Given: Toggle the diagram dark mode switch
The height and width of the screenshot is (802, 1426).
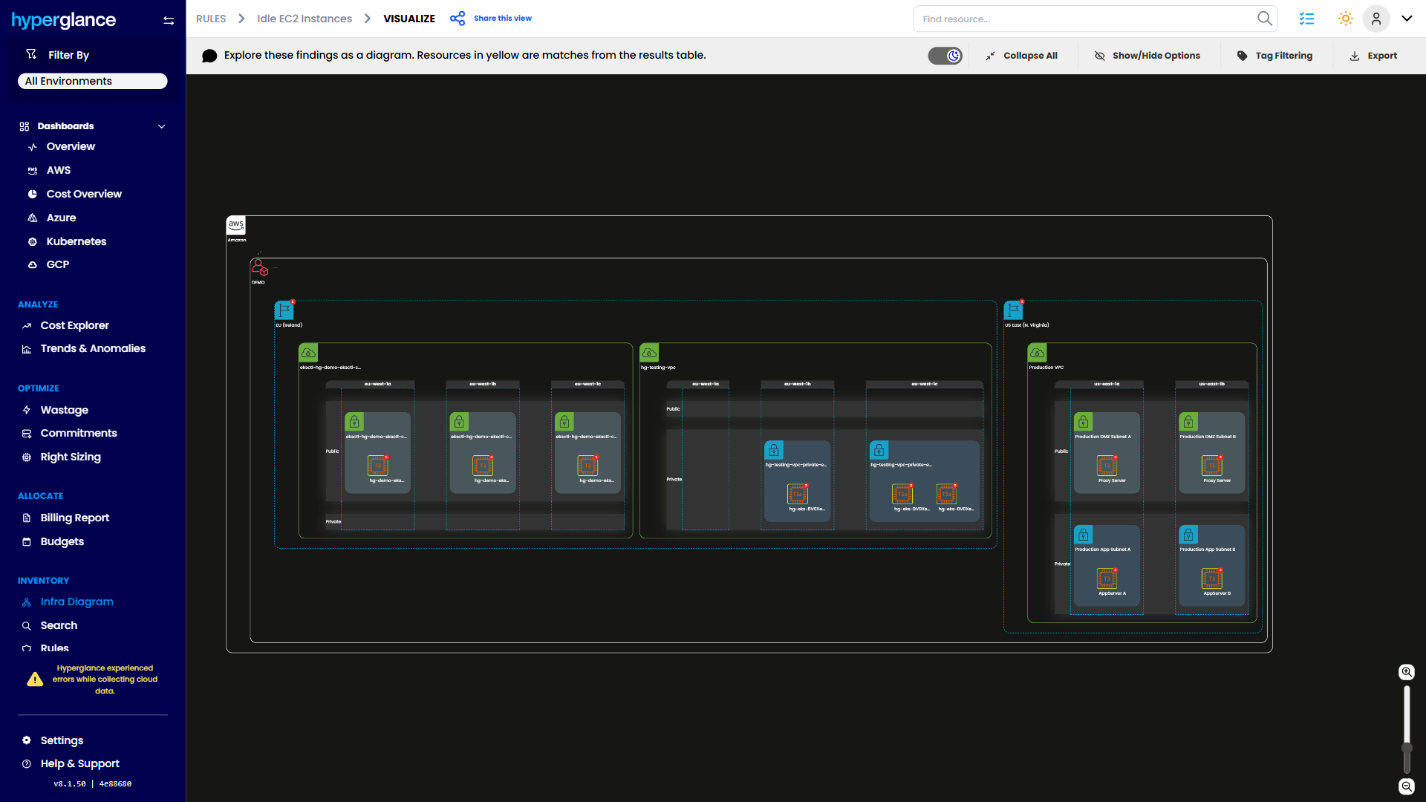Looking at the screenshot, I should (945, 56).
